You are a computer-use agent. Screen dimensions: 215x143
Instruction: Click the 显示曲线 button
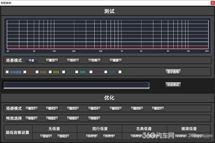(173, 72)
